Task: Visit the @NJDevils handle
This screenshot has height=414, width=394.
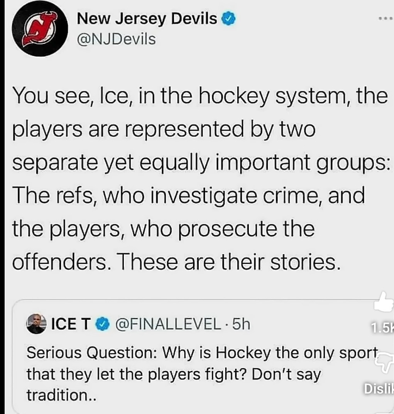Action: click(117, 39)
